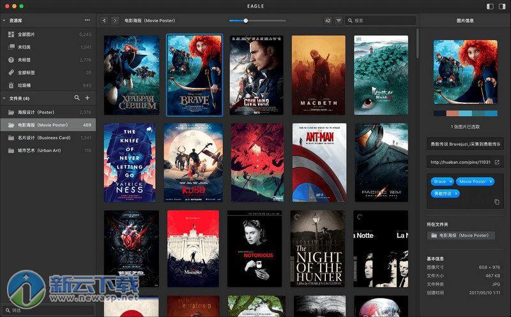Screen dimensions: 511x317
Task: Open the library three-dots menu
Action: (87, 20)
